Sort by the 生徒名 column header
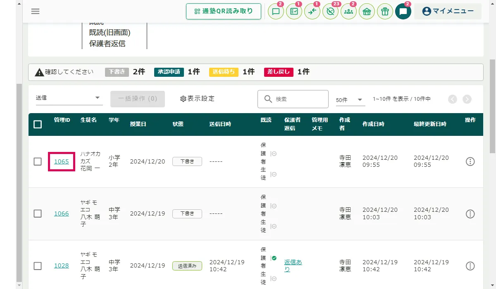Image resolution: width=496 pixels, height=289 pixels. (x=88, y=120)
